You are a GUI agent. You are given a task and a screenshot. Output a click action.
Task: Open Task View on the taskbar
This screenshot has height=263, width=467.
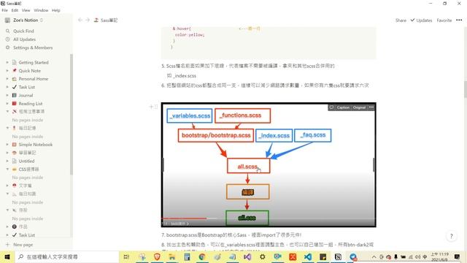coord(126,256)
